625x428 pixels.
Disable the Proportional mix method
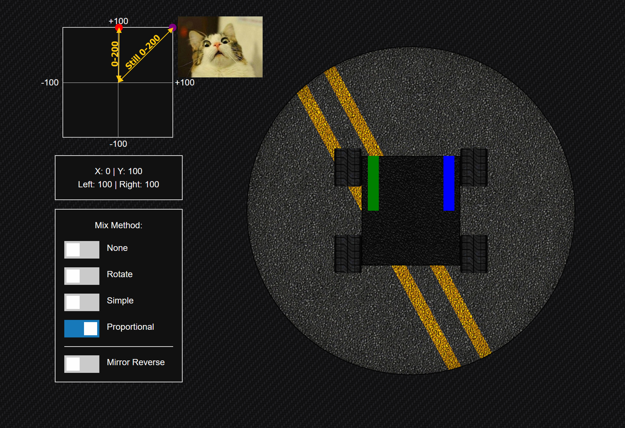point(81,329)
